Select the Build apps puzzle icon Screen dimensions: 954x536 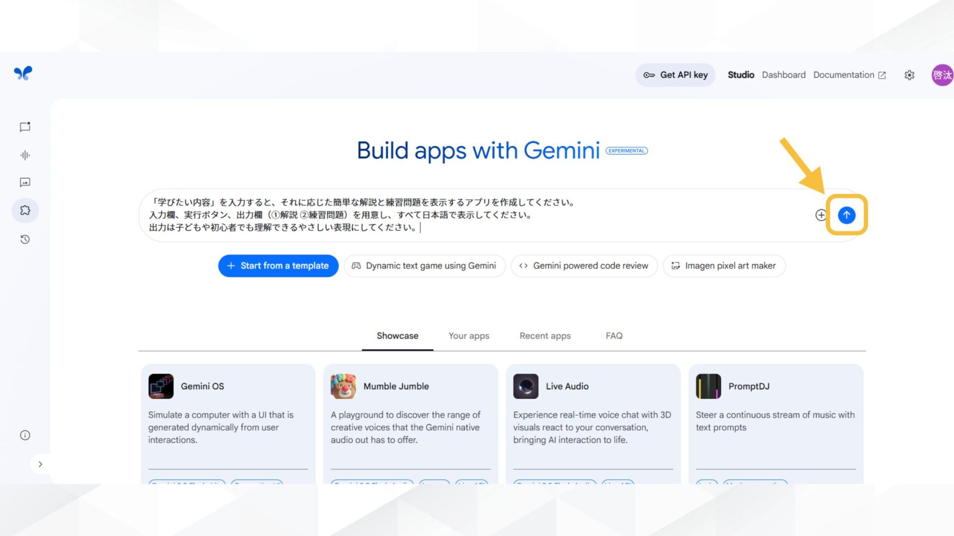pyautogui.click(x=25, y=210)
